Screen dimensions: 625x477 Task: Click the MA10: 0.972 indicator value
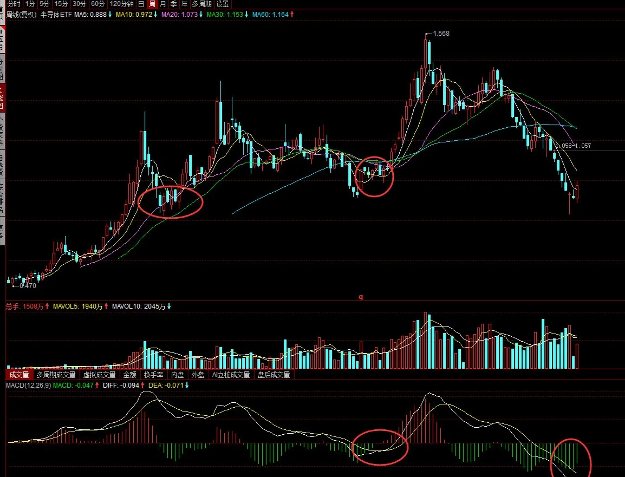[x=134, y=14]
